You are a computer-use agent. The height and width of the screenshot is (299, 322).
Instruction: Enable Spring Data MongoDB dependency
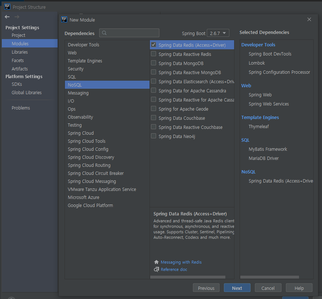(x=154, y=63)
